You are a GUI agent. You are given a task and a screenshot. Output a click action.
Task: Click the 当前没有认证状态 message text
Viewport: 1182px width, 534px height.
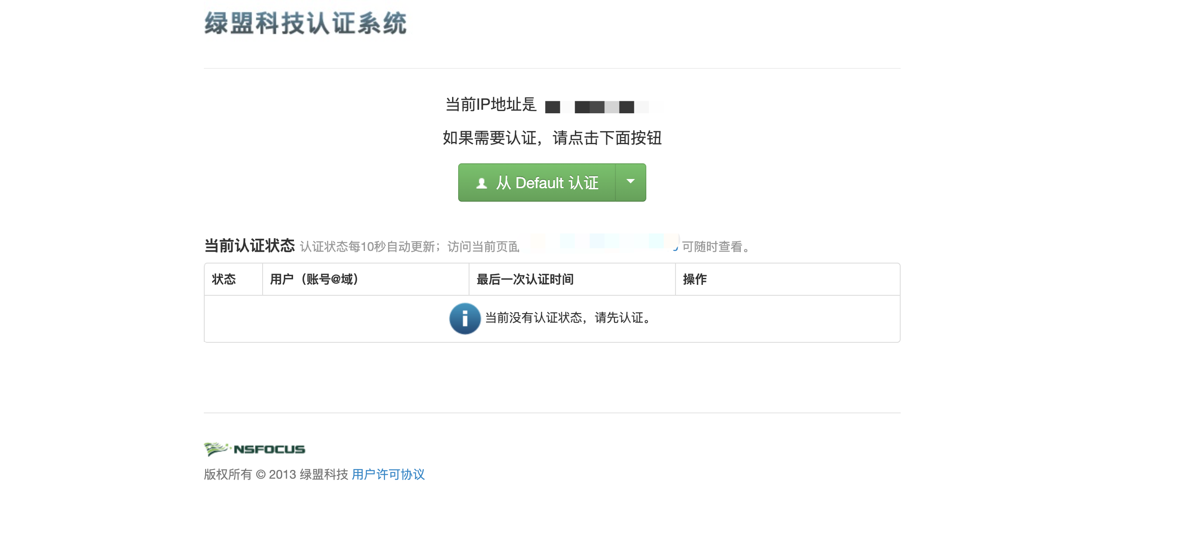click(568, 318)
